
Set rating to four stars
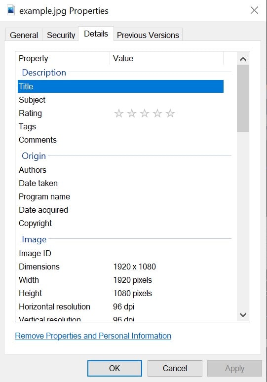click(157, 114)
